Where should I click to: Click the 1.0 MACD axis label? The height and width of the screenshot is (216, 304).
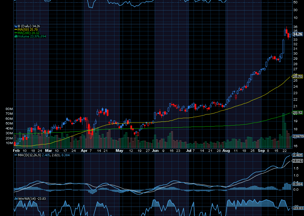296,175
